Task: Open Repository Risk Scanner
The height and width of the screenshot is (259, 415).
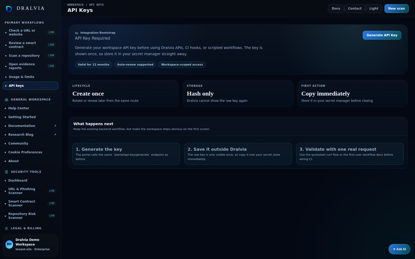Action: pos(31,216)
